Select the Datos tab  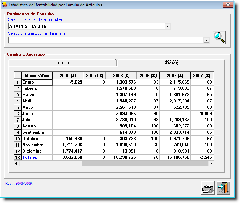coord(171,63)
